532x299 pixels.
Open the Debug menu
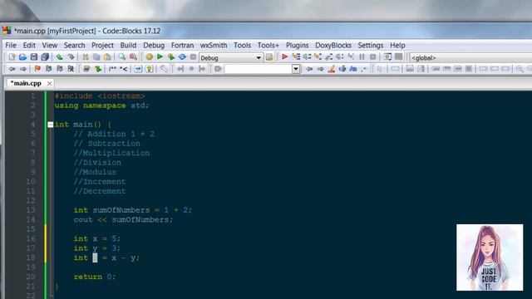[x=154, y=45]
